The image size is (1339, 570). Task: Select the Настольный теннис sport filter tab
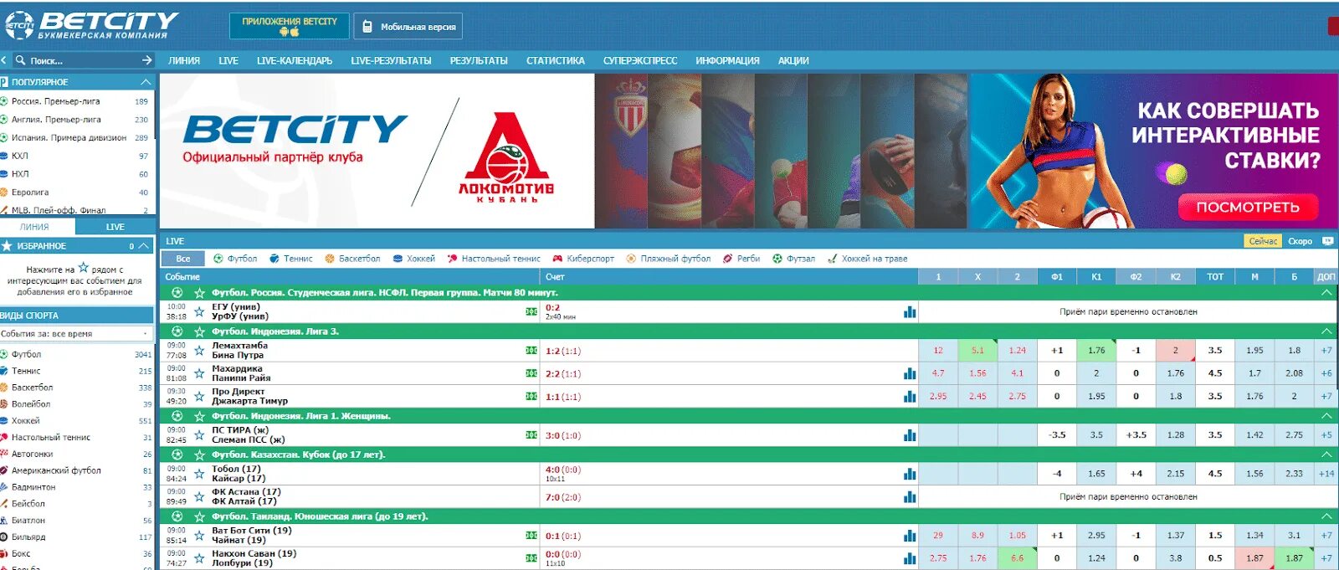click(x=494, y=259)
